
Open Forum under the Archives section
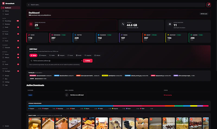click(11, 54)
